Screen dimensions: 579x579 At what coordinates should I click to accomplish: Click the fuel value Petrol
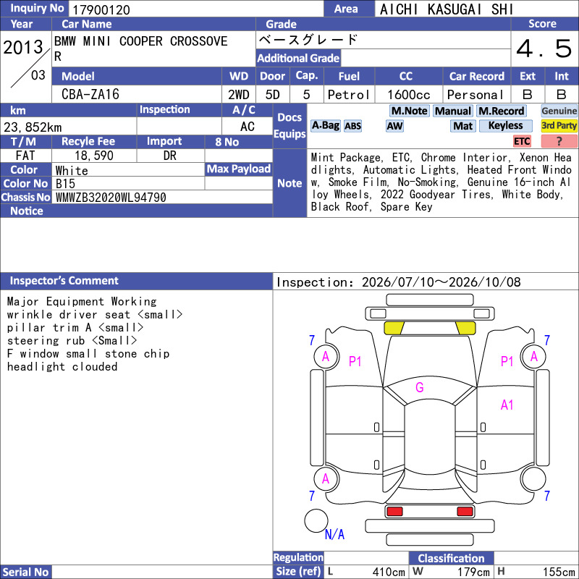click(x=349, y=95)
